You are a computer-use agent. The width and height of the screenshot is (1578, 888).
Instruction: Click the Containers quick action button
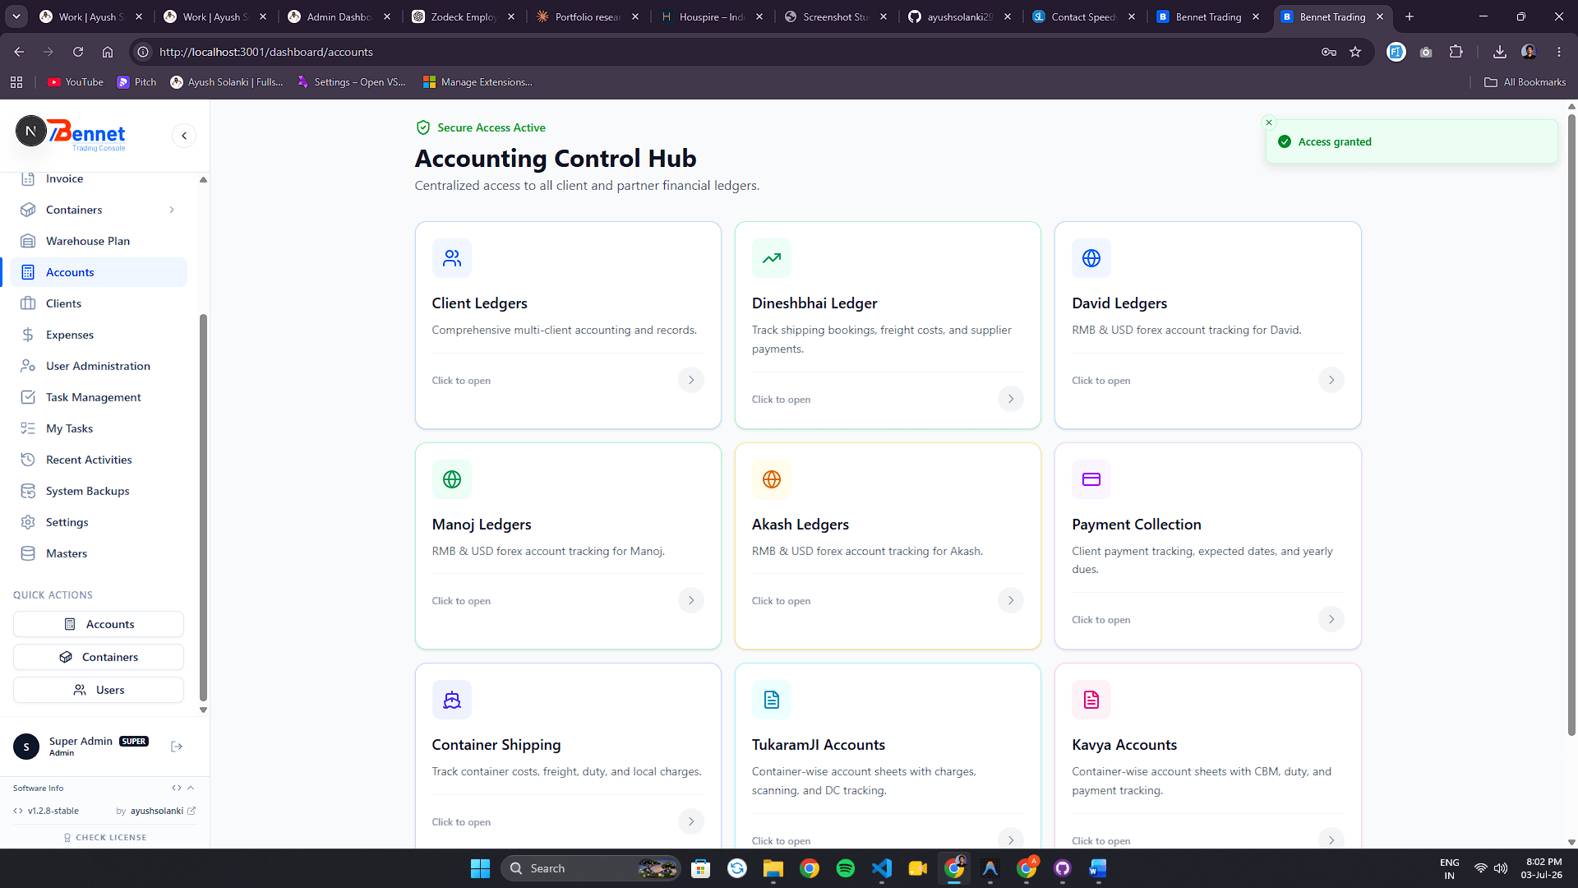coord(99,657)
